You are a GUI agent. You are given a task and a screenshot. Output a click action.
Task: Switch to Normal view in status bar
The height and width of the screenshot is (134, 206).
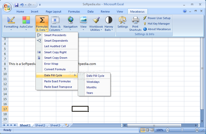pyautogui.click(x=143, y=130)
